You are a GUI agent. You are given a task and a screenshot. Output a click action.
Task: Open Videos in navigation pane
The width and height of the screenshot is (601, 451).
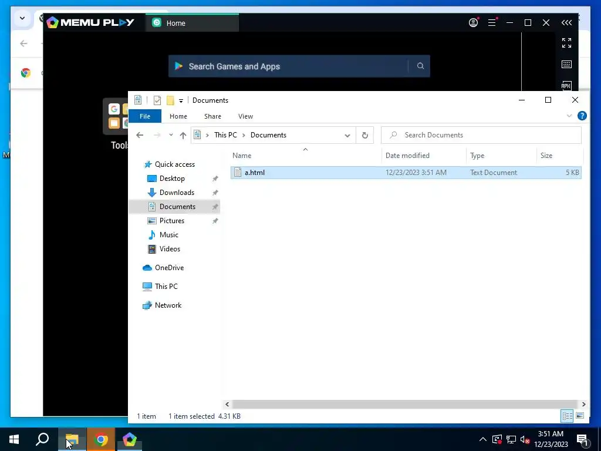point(170,249)
